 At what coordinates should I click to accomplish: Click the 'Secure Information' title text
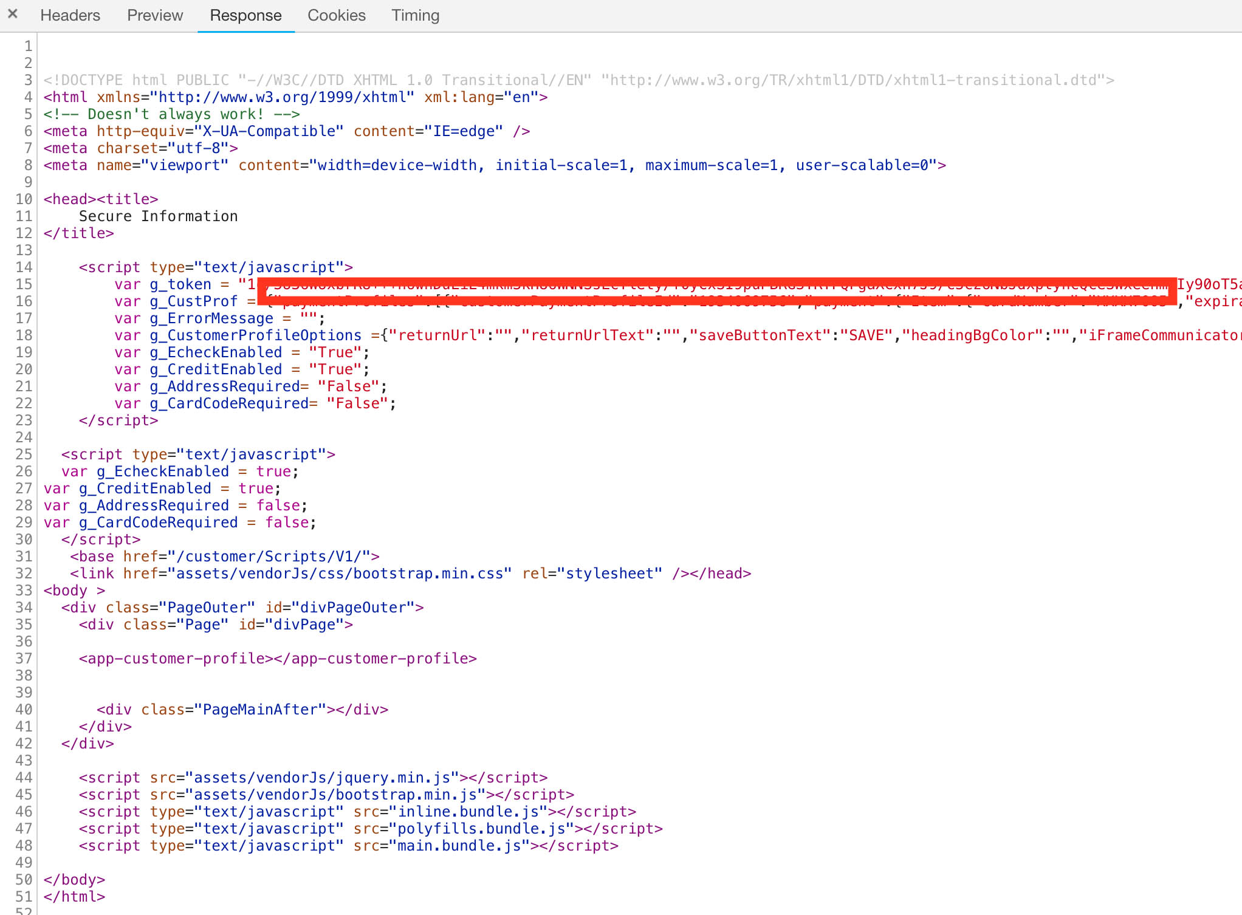pyautogui.click(x=158, y=216)
